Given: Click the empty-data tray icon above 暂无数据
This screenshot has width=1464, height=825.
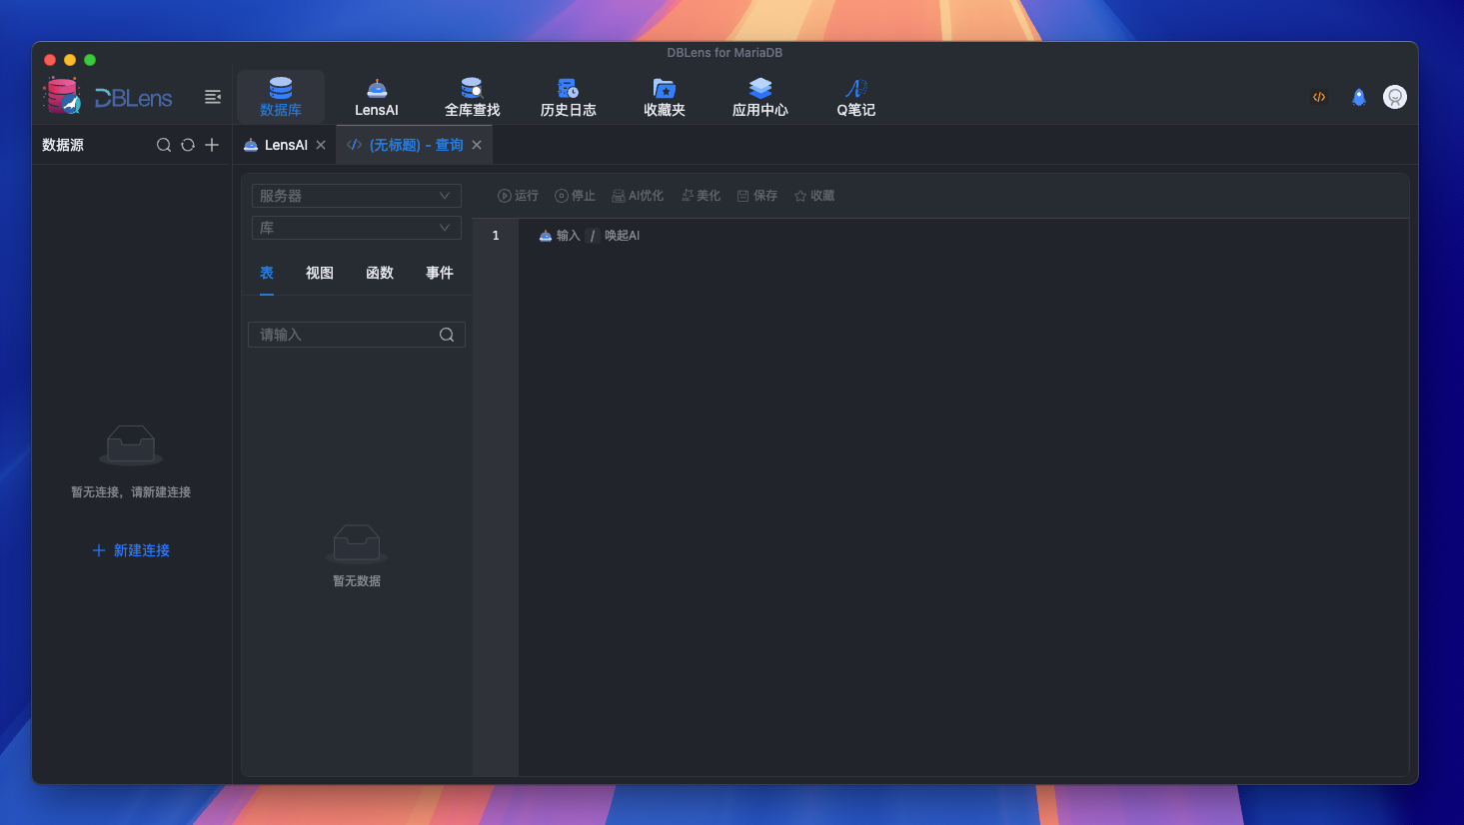Looking at the screenshot, I should (x=357, y=543).
